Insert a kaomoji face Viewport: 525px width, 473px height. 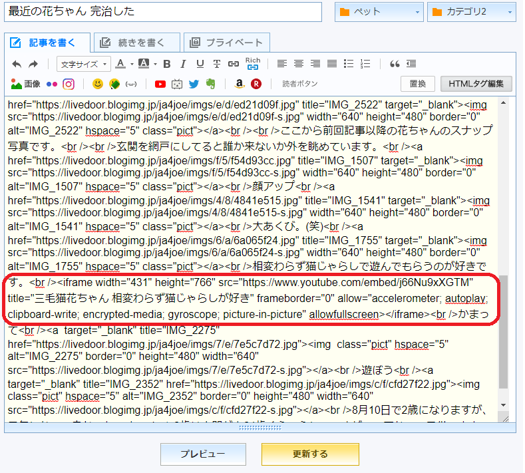(x=131, y=84)
